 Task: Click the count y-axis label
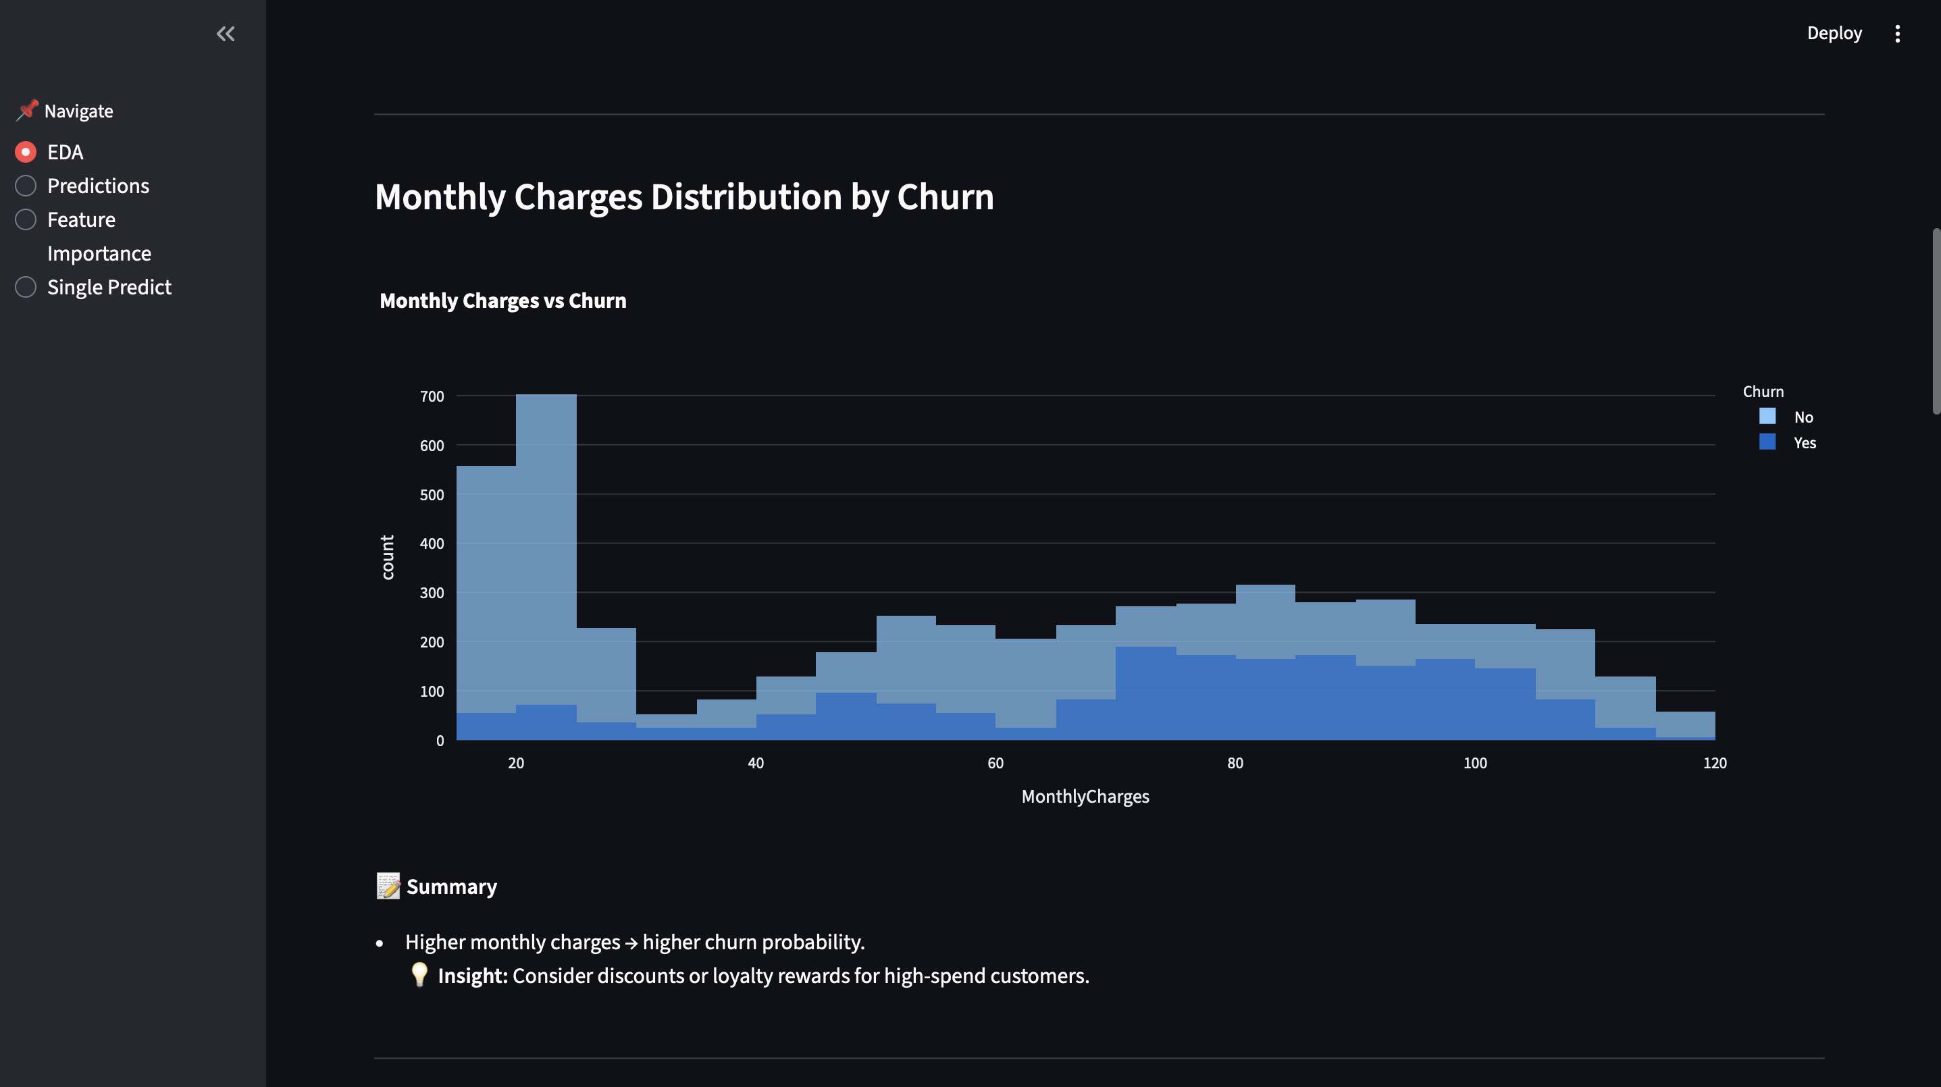387,558
